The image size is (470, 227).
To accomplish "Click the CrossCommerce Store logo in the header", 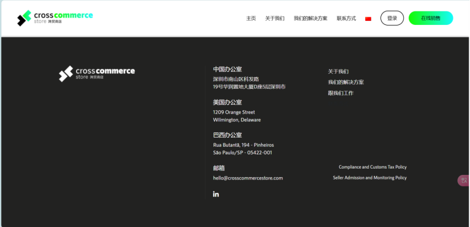I will click(x=55, y=18).
